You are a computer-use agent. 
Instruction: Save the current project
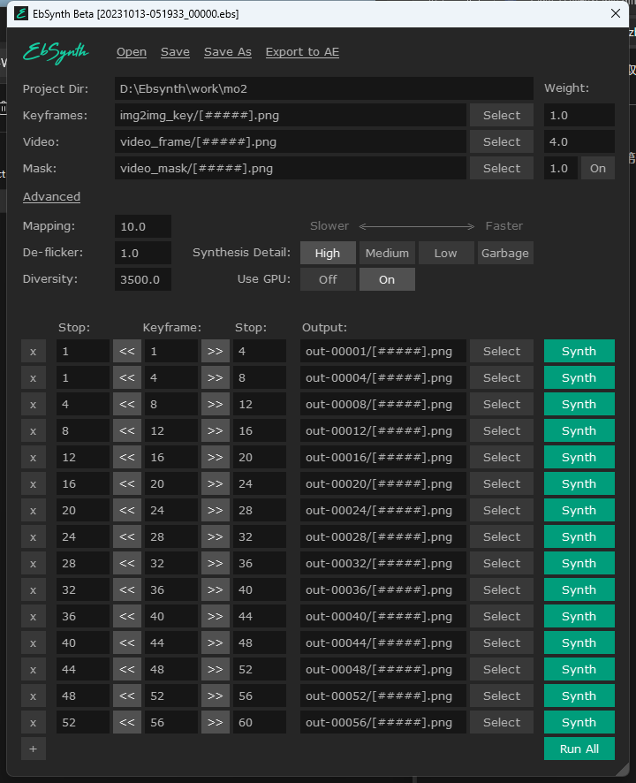click(x=175, y=52)
